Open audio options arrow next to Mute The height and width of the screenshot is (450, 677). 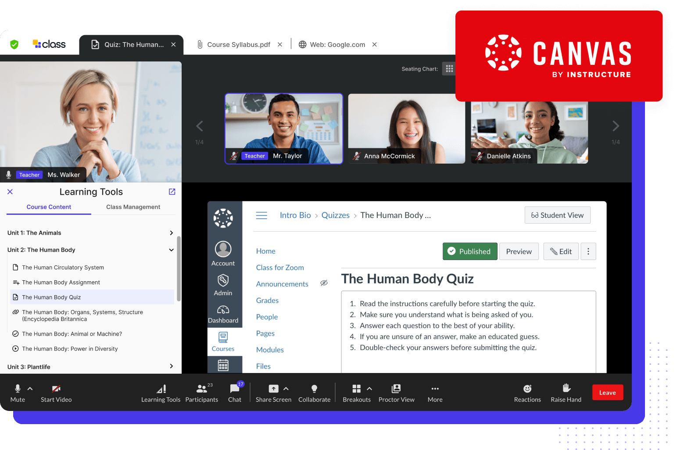[x=30, y=389]
